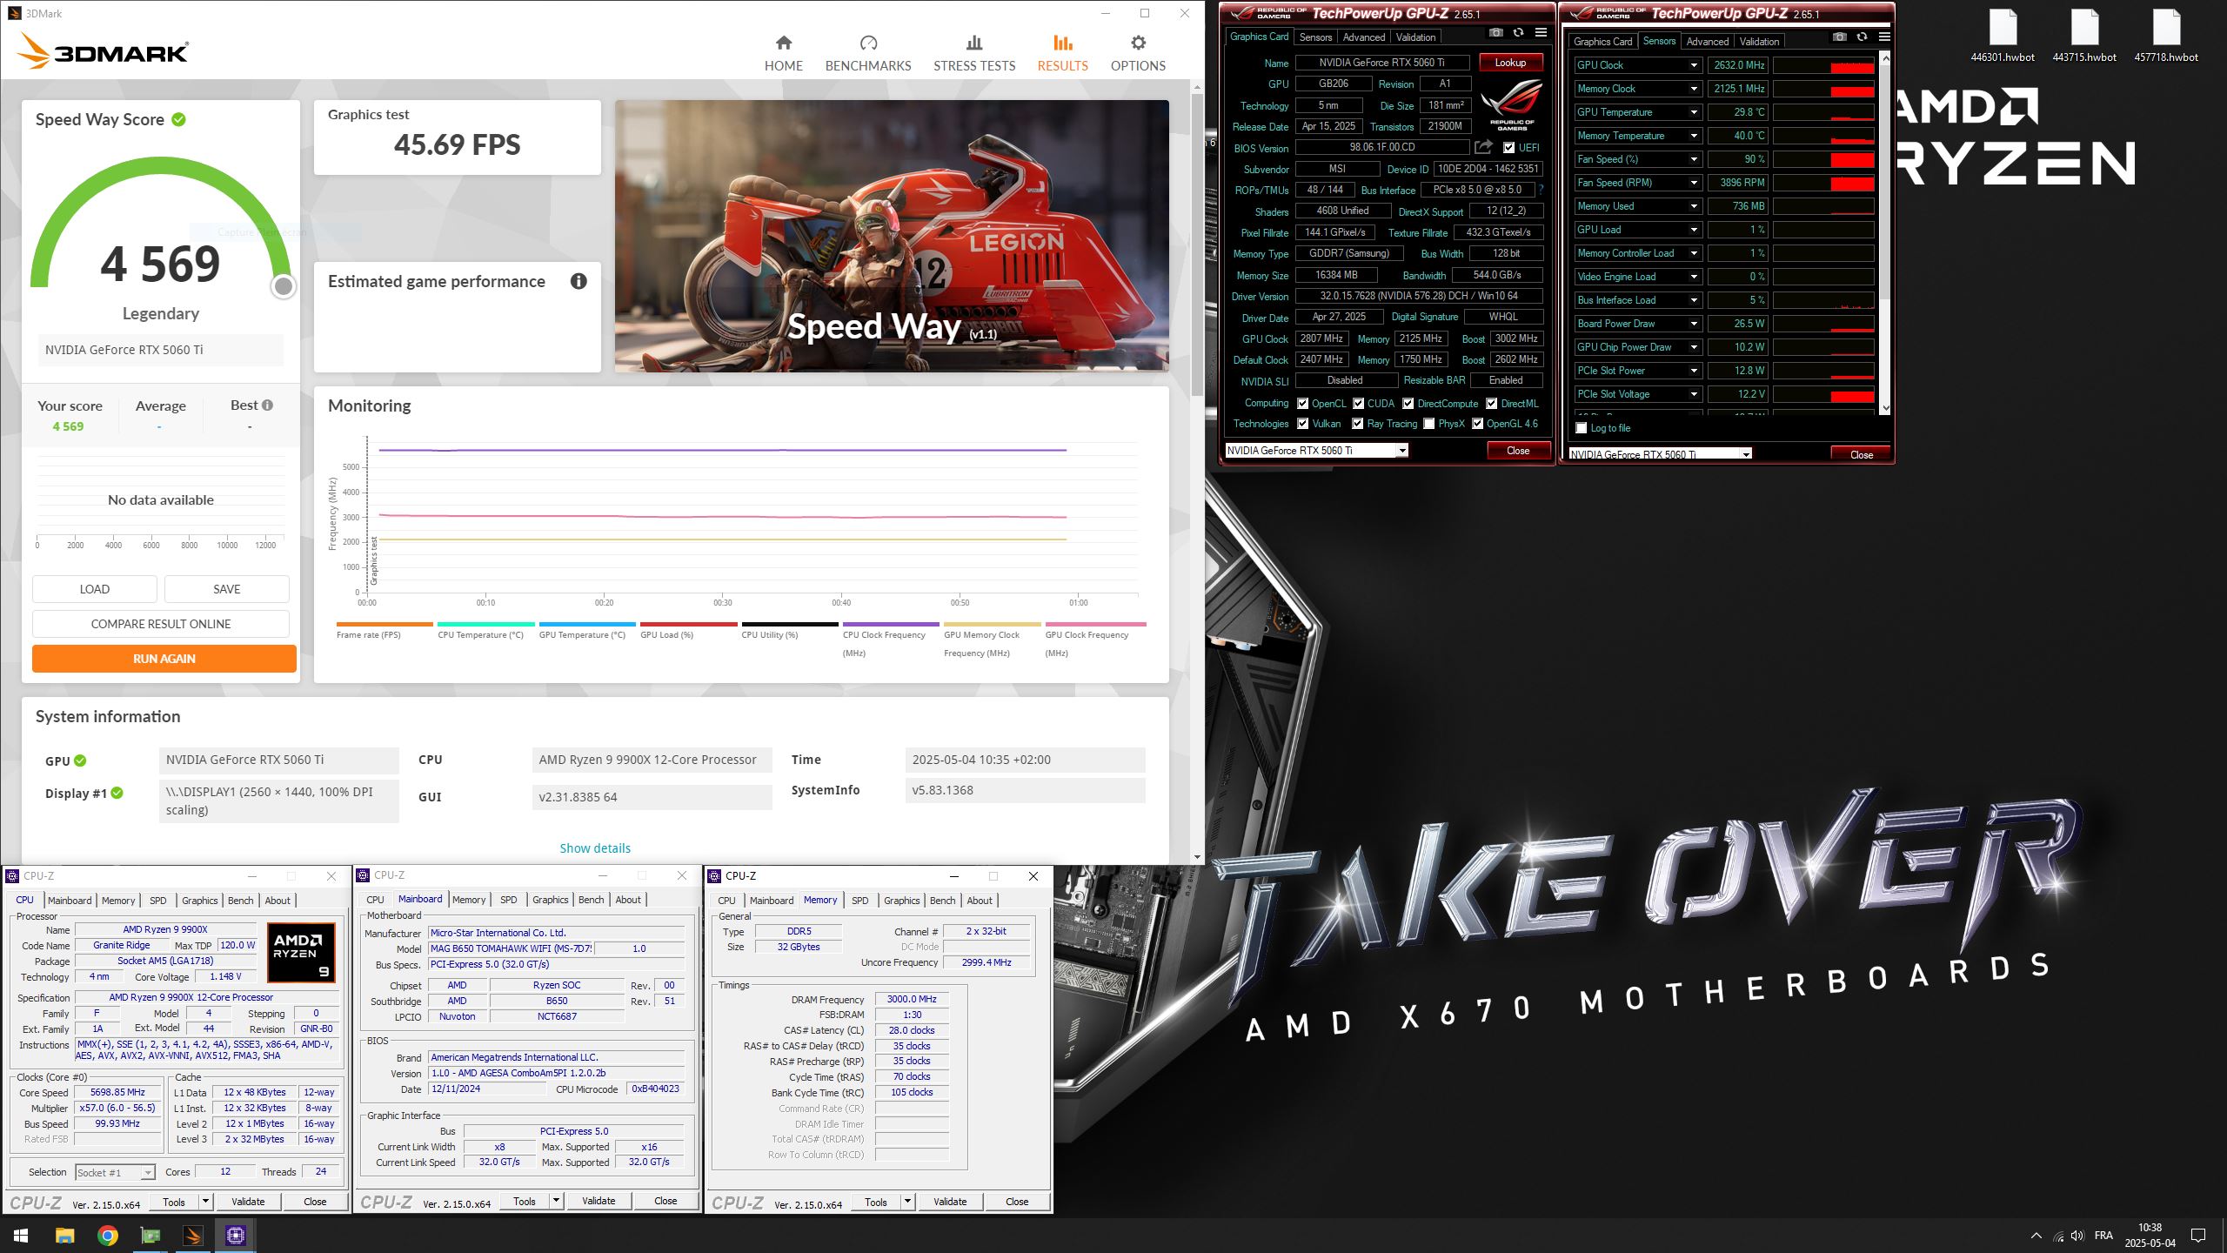Open the Windows Start menu
This screenshot has width=2227, height=1253.
click(x=21, y=1236)
